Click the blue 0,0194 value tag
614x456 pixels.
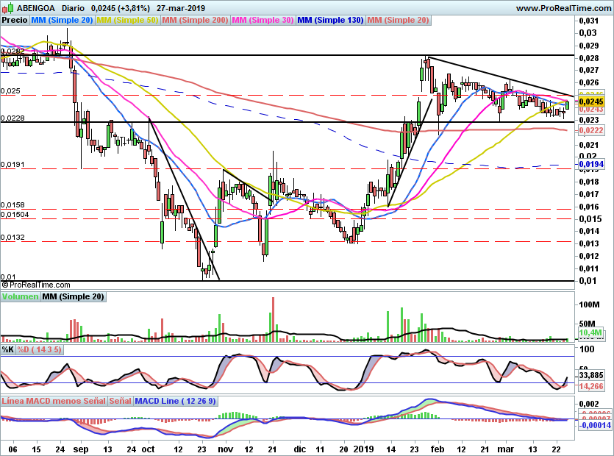click(591, 164)
